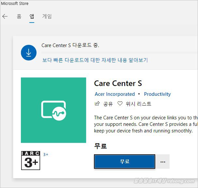Click the IARC 3+ rating badge

point(30,161)
